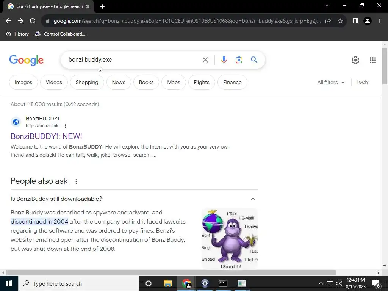Image resolution: width=388 pixels, height=291 pixels.
Task: Go forward to the next page
Action: [20, 21]
